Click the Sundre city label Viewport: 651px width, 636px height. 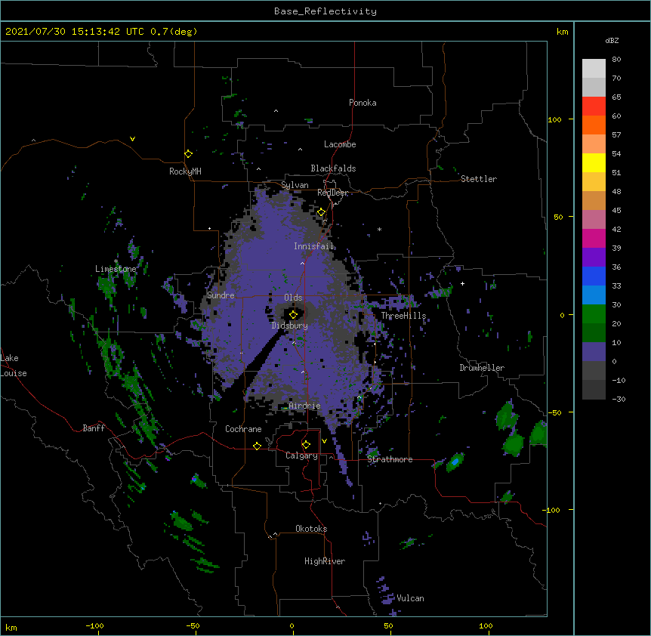[x=221, y=295]
